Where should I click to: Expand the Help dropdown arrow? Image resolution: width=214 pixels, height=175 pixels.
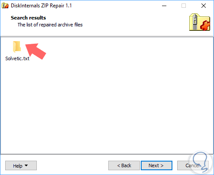pyautogui.click(x=26, y=165)
